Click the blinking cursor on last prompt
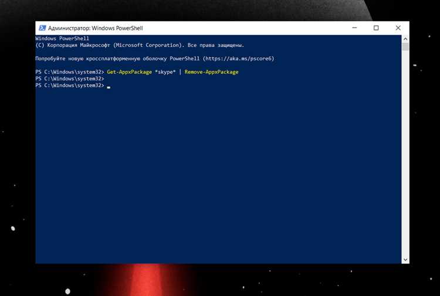 point(109,87)
